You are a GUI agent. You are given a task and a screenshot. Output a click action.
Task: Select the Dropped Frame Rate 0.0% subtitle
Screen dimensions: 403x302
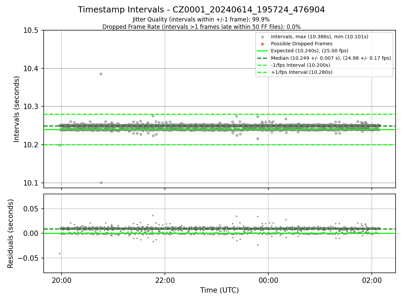pyautogui.click(x=201, y=27)
